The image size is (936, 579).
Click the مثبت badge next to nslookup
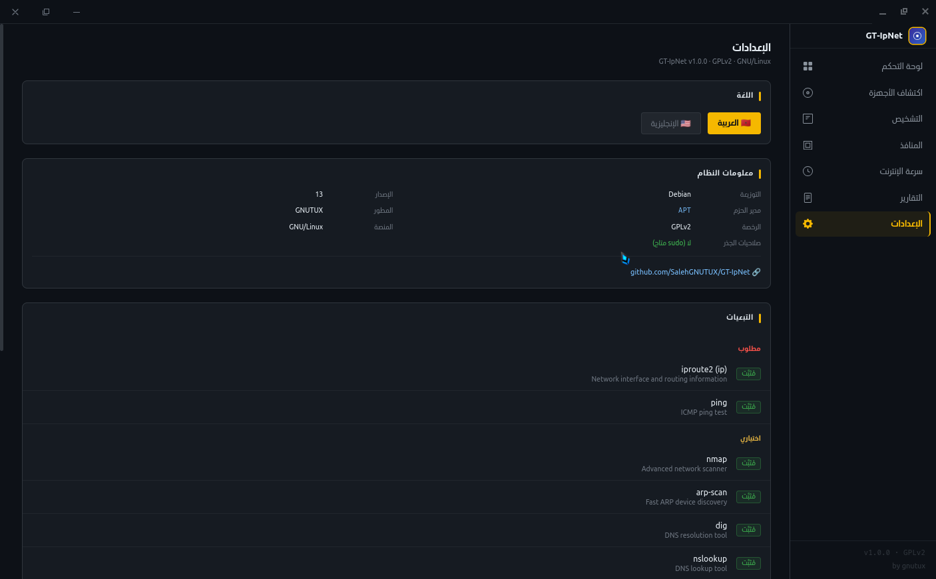748,563
